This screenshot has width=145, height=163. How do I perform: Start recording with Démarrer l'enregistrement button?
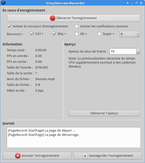[x=74, y=18]
